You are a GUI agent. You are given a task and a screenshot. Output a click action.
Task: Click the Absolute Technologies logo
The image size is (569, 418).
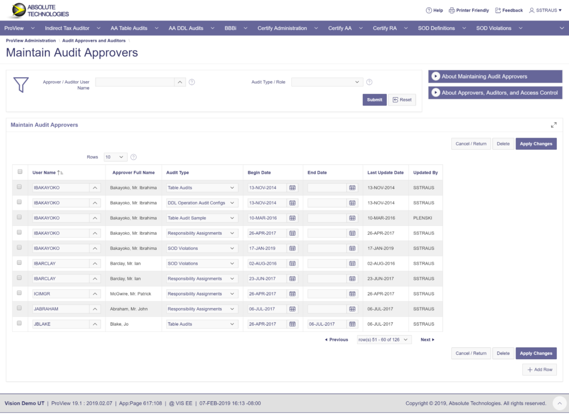click(x=40, y=11)
